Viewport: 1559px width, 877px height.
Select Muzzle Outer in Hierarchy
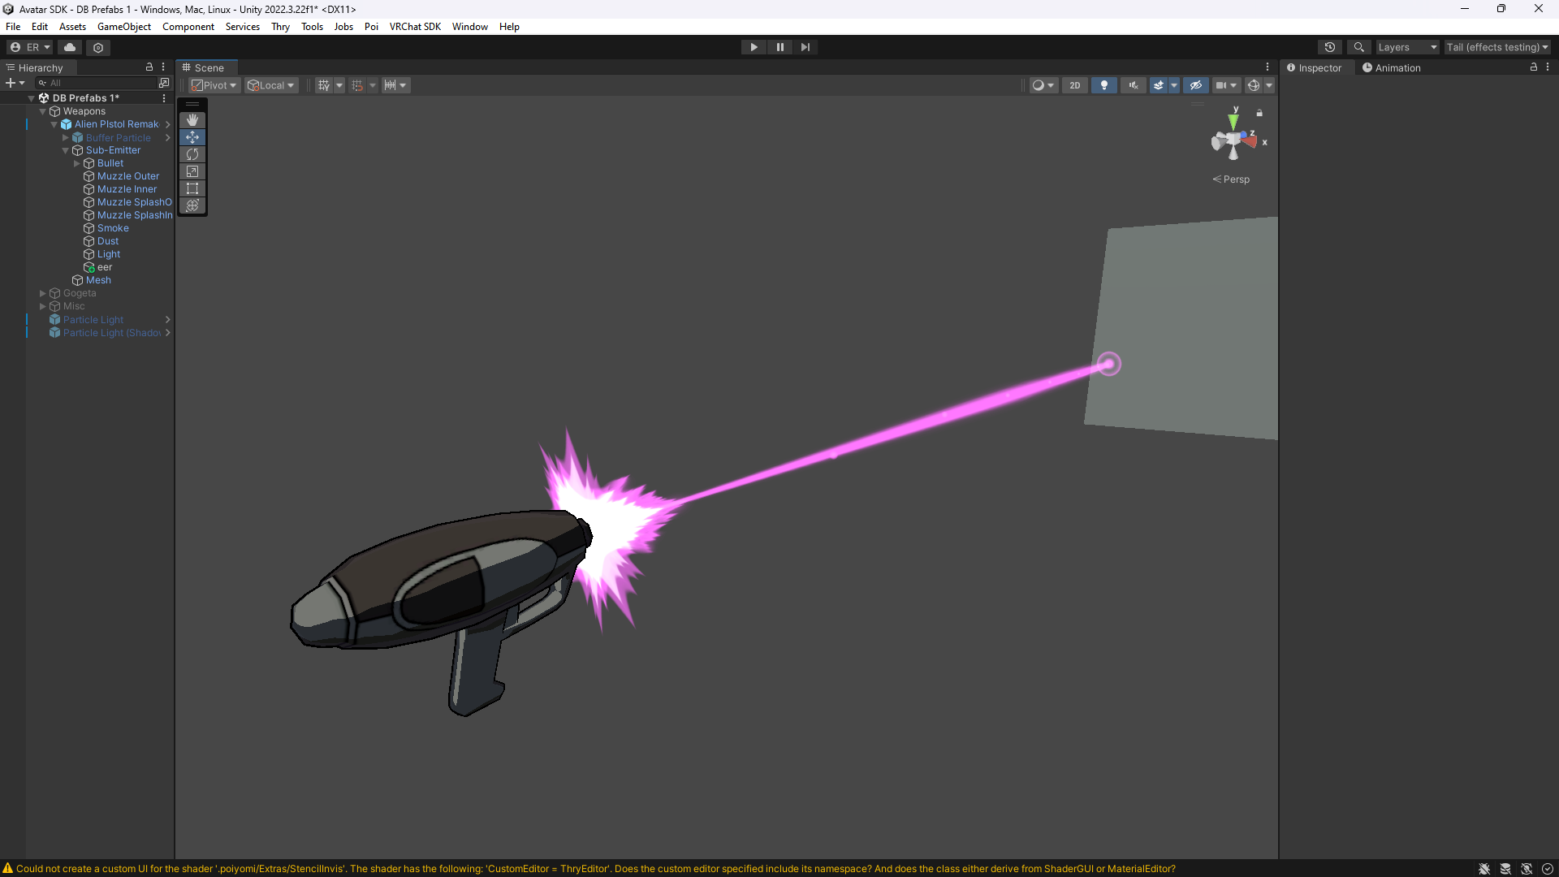(128, 176)
